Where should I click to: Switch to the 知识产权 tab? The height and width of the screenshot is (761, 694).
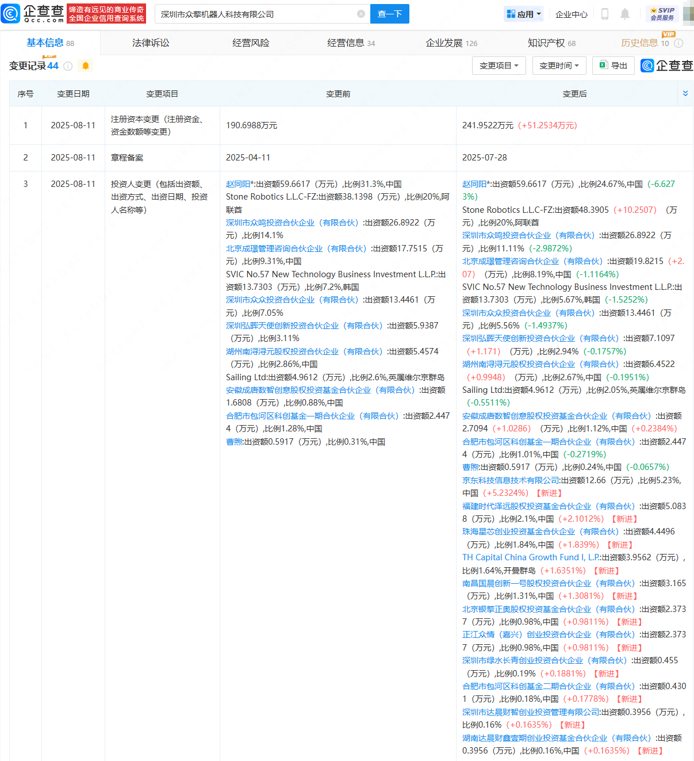pyautogui.click(x=551, y=43)
